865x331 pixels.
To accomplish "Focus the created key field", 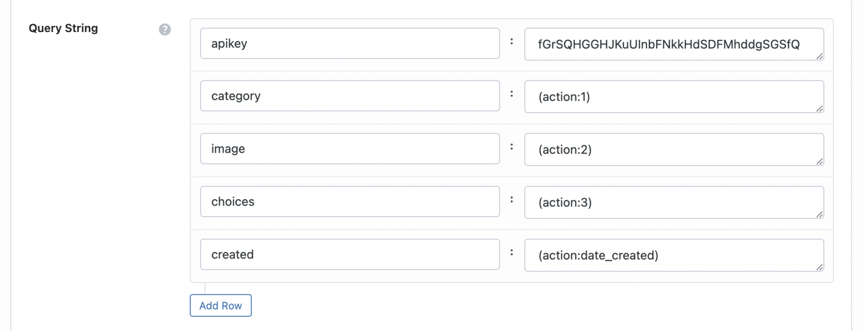I will point(350,254).
